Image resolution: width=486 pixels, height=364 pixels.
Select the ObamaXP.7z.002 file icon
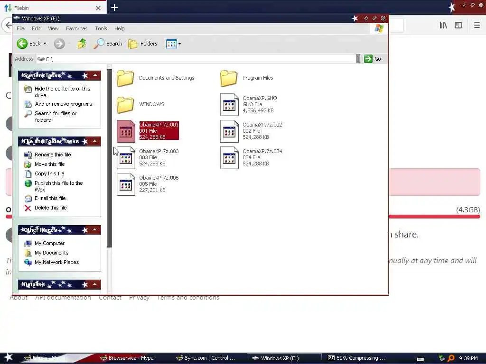click(229, 131)
